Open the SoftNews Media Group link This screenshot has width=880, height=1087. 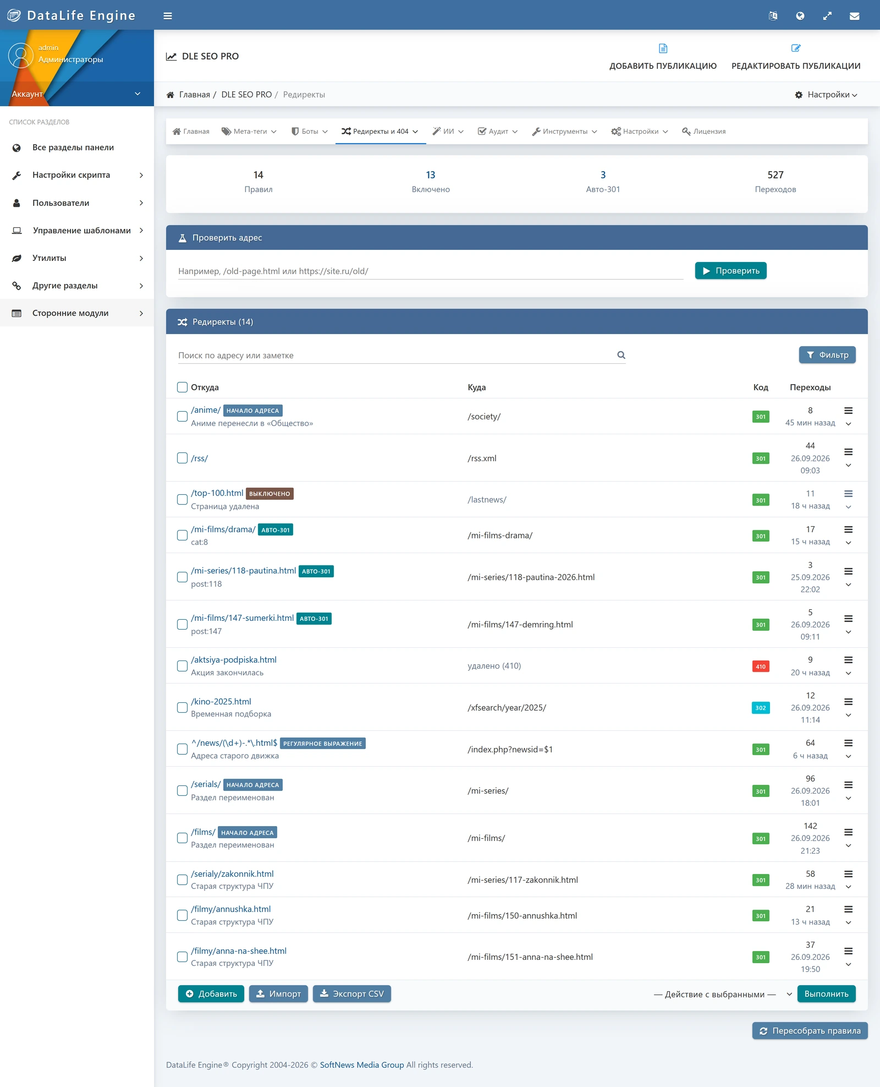[x=362, y=1065]
